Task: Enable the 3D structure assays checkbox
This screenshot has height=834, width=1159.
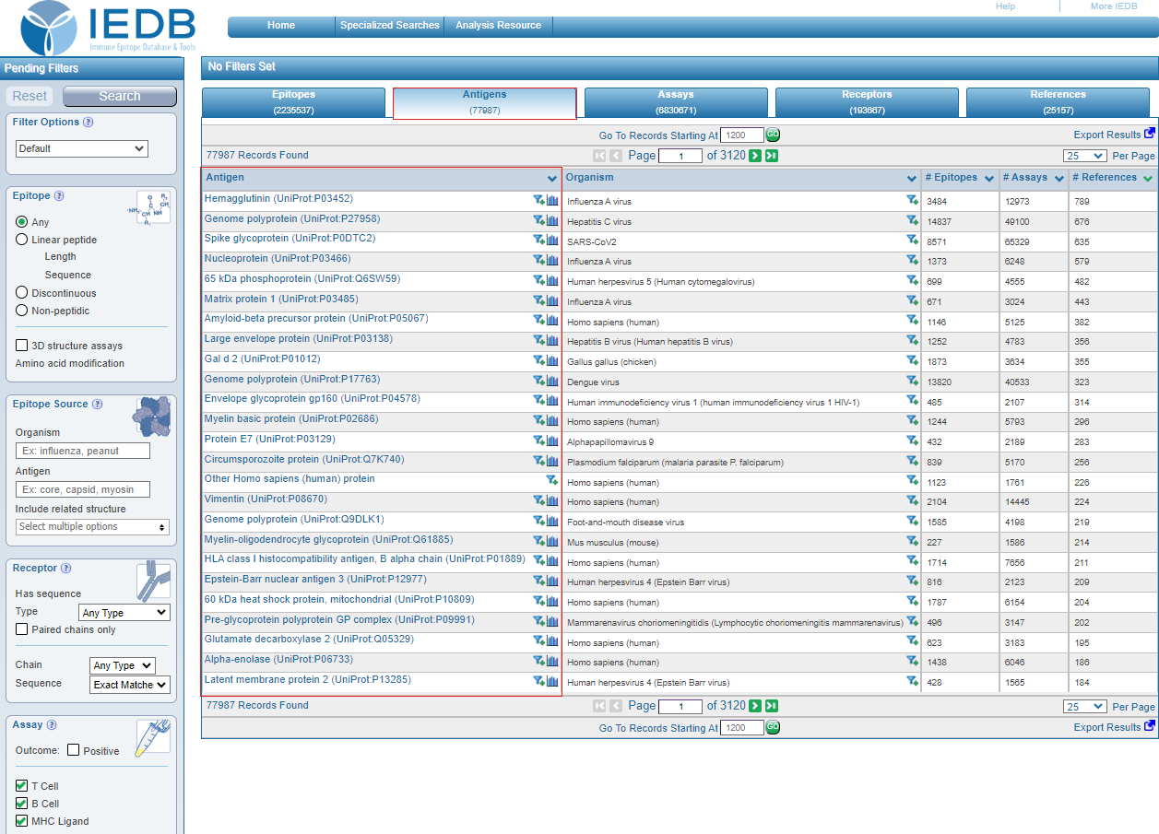Action: pyautogui.click(x=22, y=346)
